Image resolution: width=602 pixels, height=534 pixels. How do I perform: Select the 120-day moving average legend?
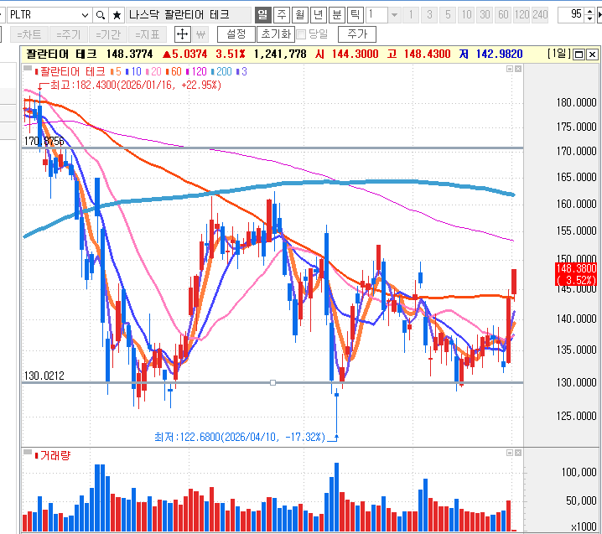click(x=196, y=72)
